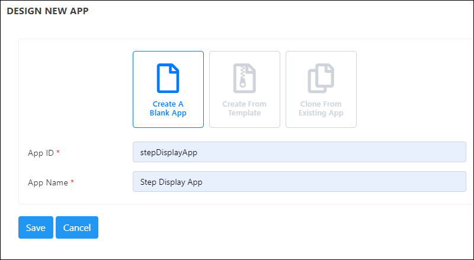Image resolution: width=474 pixels, height=260 pixels.
Task: Click the stepDisplayApp text in App ID
Action: point(169,152)
